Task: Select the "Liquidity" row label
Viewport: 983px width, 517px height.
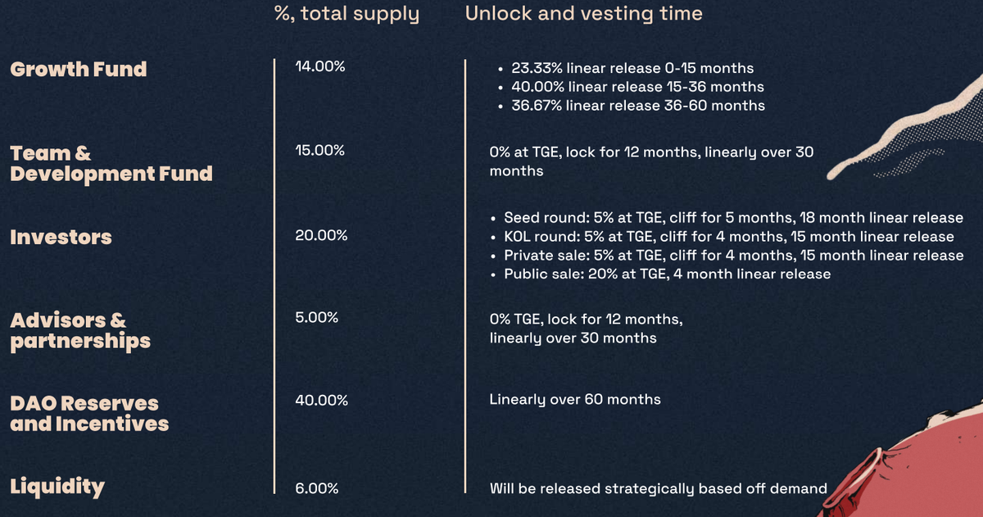Action: [x=57, y=487]
